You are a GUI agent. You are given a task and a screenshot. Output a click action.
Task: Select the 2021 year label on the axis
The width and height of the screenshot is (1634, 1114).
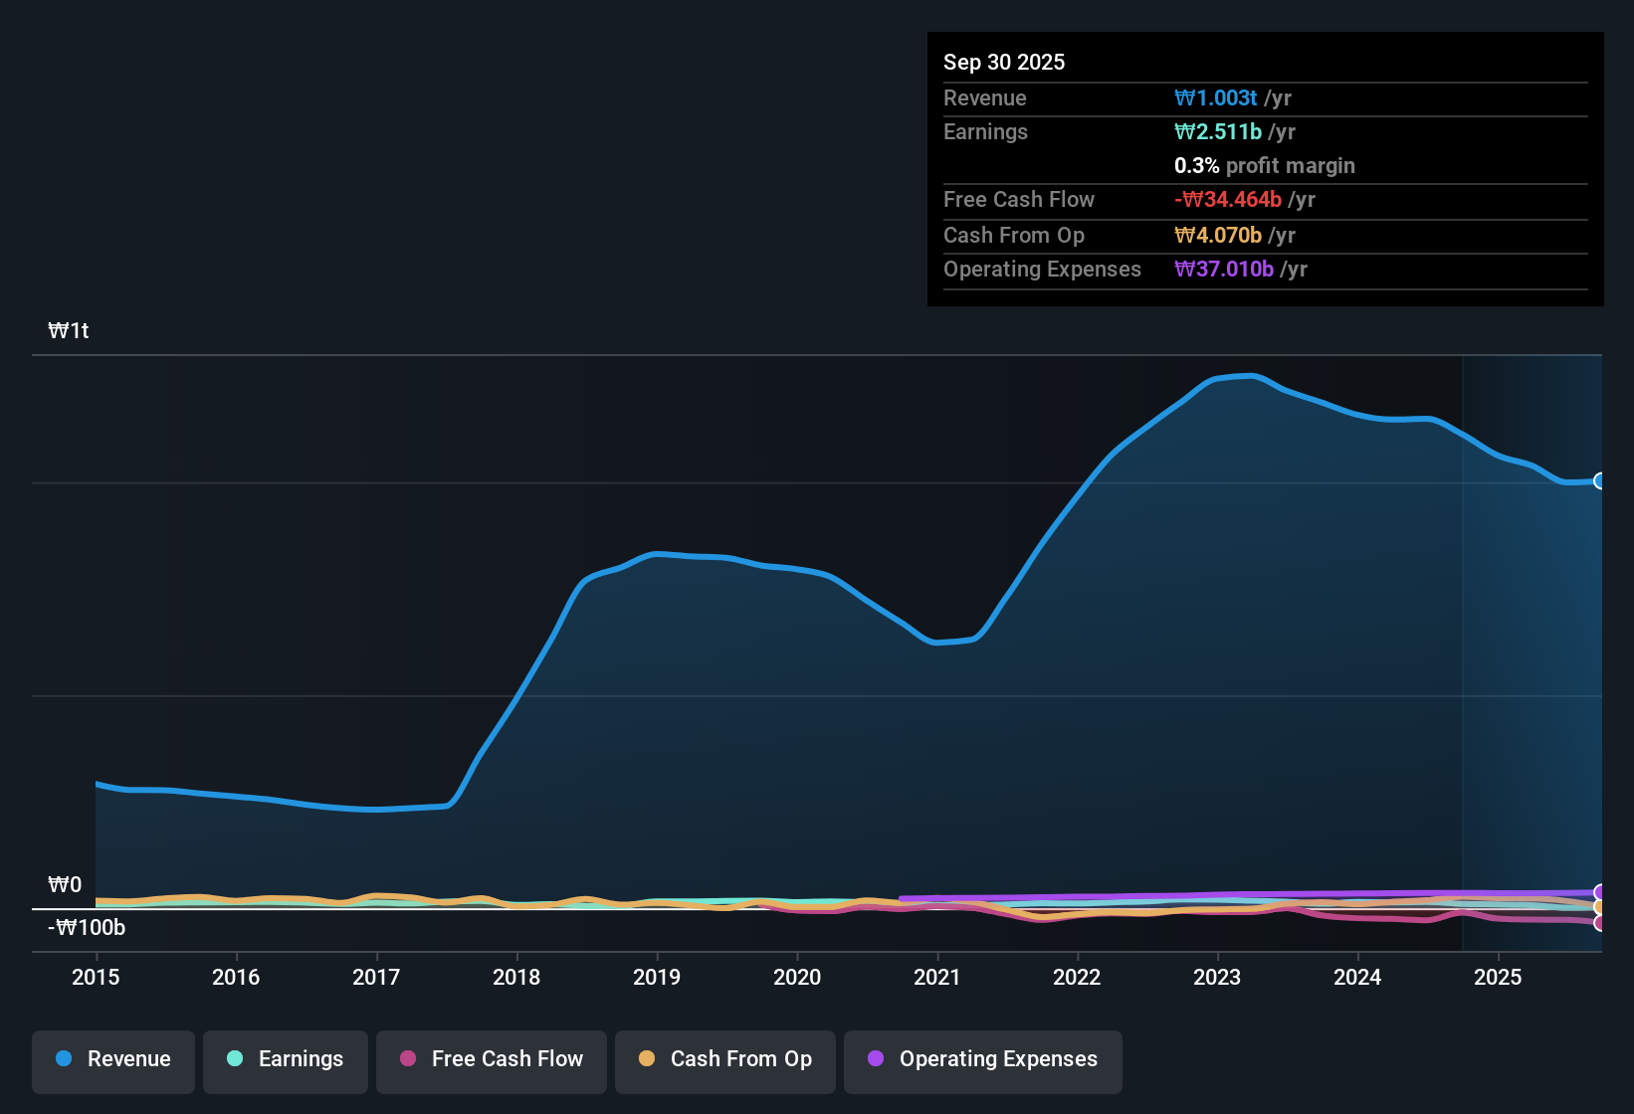936,978
